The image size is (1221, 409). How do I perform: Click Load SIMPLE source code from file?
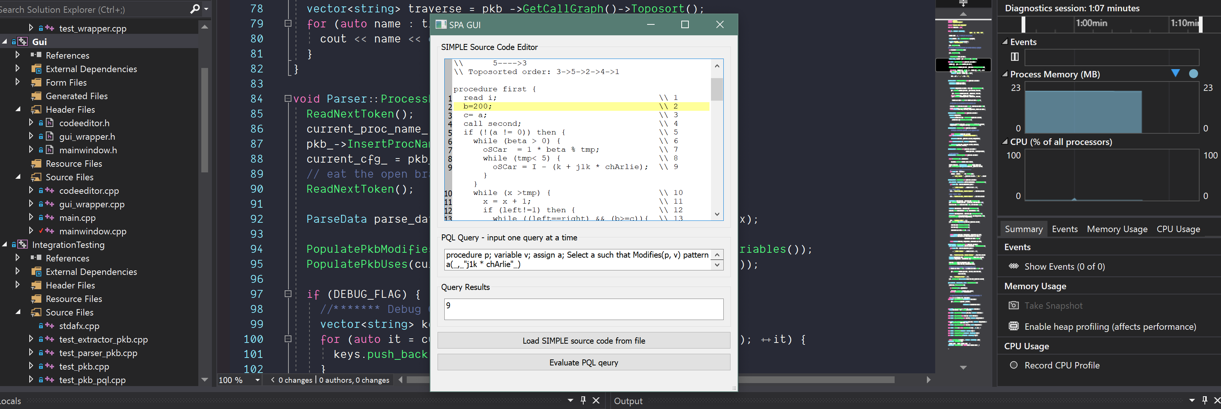(584, 341)
